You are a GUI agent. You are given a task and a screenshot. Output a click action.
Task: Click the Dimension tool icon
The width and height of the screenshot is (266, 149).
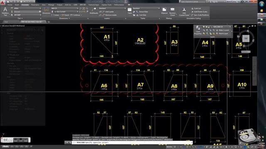pos(46,11)
